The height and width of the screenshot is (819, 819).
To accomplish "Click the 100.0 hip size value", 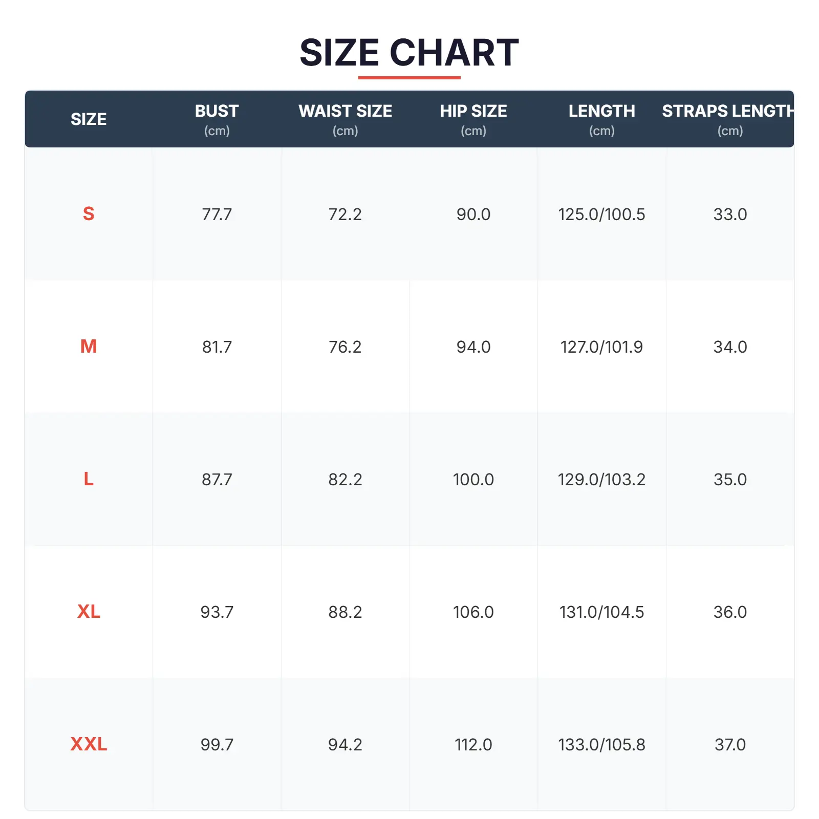I will click(473, 479).
